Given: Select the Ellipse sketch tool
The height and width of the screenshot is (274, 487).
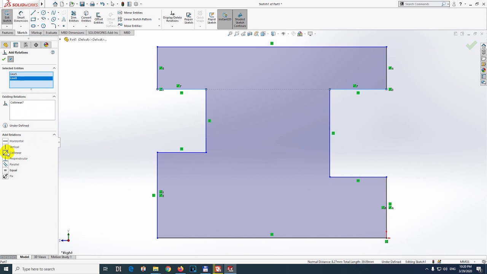Looking at the screenshot, I should coord(53,19).
